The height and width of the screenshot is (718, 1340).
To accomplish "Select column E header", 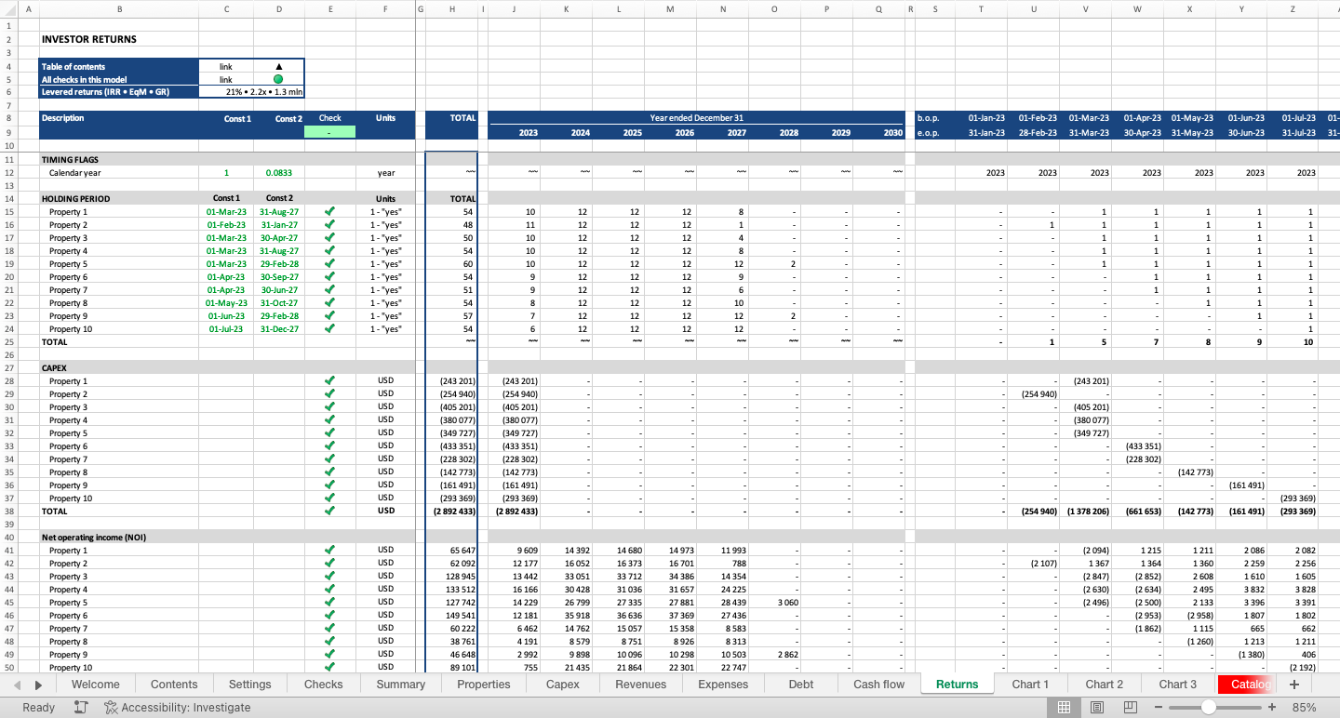I will point(330,9).
